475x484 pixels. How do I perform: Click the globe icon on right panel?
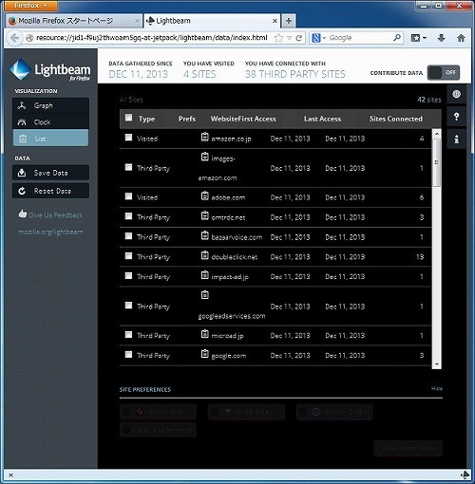pyautogui.click(x=456, y=94)
